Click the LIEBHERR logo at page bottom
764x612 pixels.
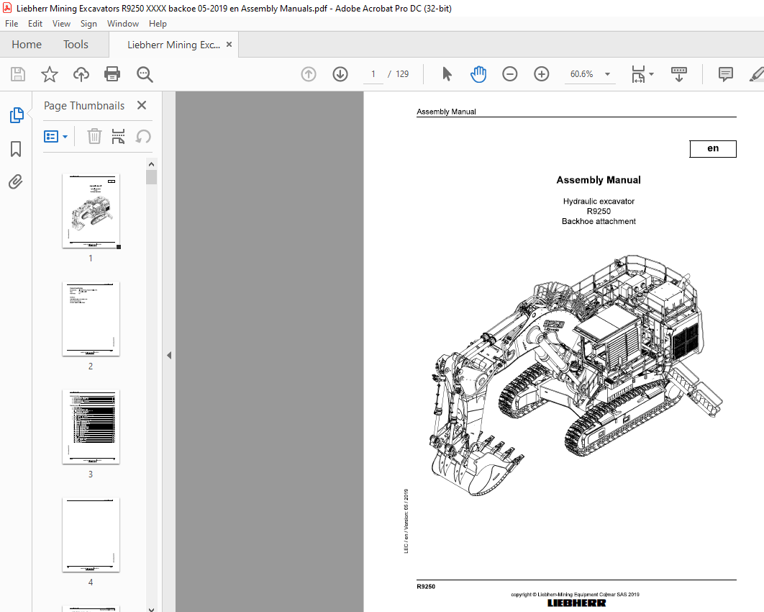click(576, 603)
